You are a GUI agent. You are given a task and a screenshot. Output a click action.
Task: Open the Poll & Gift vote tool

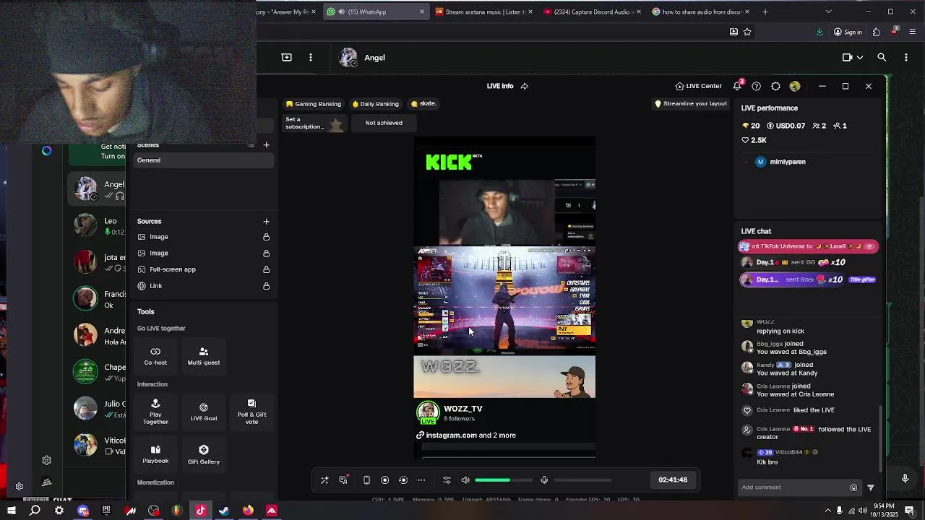point(251,412)
